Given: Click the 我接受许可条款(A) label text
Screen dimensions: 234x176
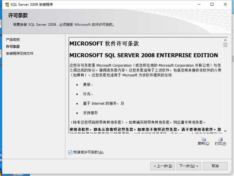Looking at the screenshot, I should click(89, 152).
